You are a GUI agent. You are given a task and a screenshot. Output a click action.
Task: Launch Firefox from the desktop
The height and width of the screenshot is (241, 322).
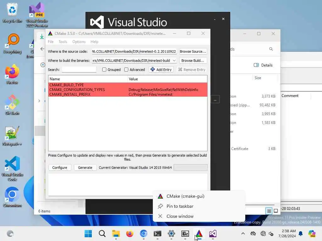pyautogui.click(x=12, y=74)
